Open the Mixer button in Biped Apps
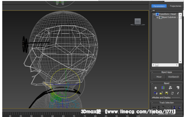Viewport: 185px width, 117px height. 159,77
